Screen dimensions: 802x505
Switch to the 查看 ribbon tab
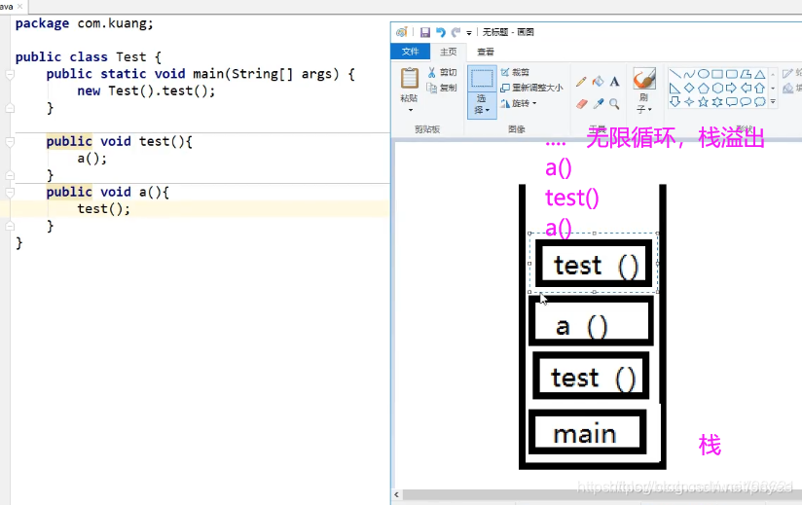(486, 52)
